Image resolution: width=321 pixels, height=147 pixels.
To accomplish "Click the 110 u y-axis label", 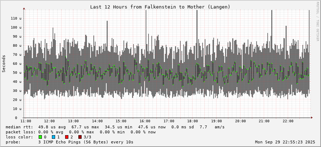I will click(16, 18).
